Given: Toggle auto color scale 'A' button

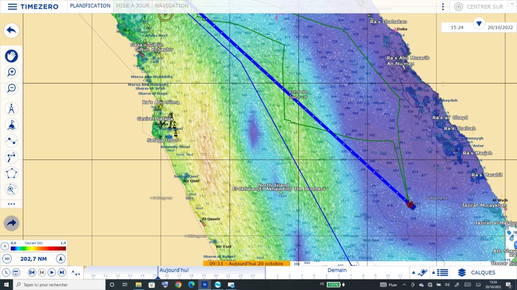Looking at the screenshot, I should 5,246.
